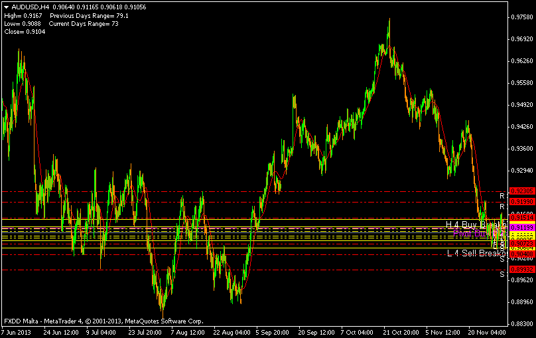Click the 0.97580 value on price scale
Screen dimensions: 536x338
click(x=522, y=18)
